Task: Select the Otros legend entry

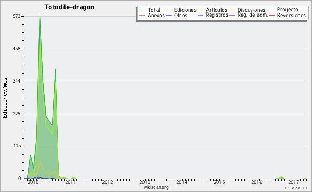Action: (180, 15)
